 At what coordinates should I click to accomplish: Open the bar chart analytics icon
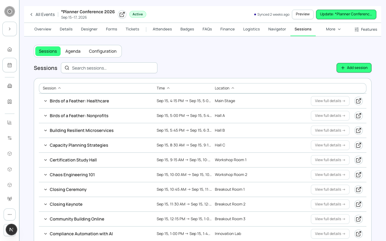[x=10, y=122]
